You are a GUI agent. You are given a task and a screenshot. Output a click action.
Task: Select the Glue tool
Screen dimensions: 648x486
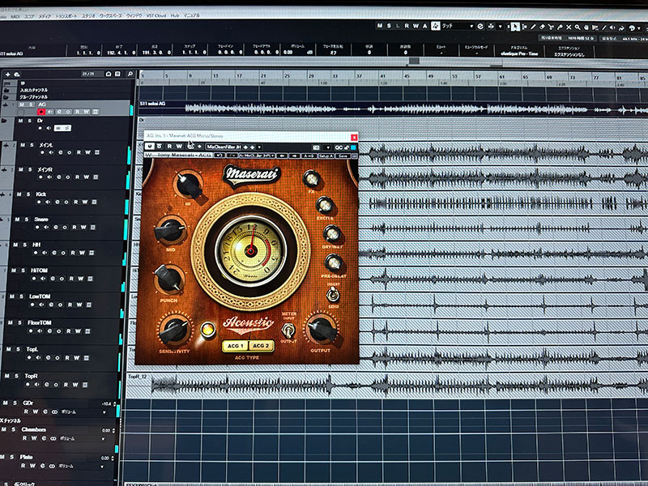(560, 28)
